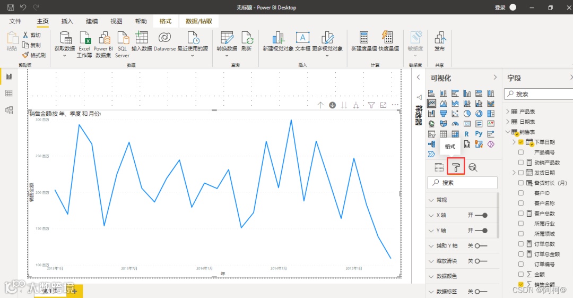
Task: Click the 转换数据 button
Action: point(227,44)
